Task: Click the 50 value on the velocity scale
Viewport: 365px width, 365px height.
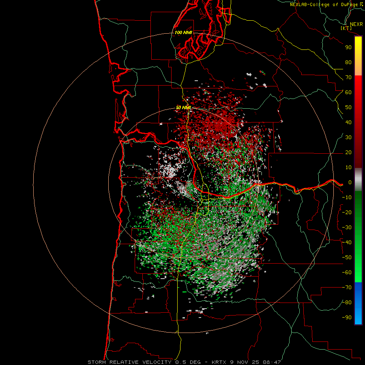Action: [348, 107]
